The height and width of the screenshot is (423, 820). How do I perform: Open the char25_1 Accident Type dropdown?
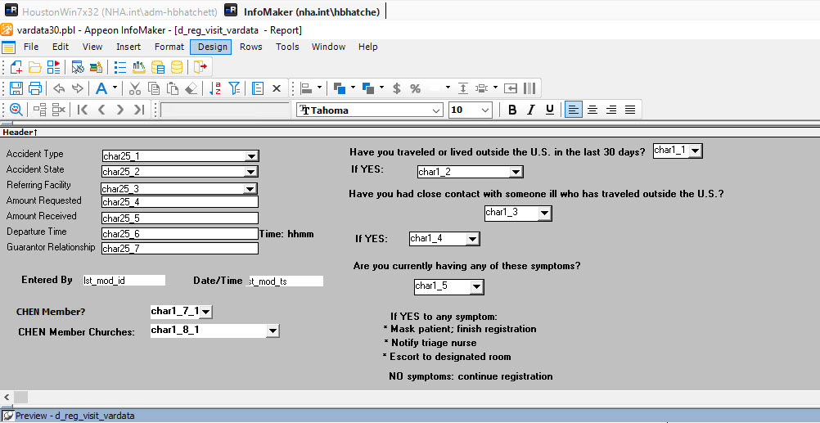coord(252,156)
